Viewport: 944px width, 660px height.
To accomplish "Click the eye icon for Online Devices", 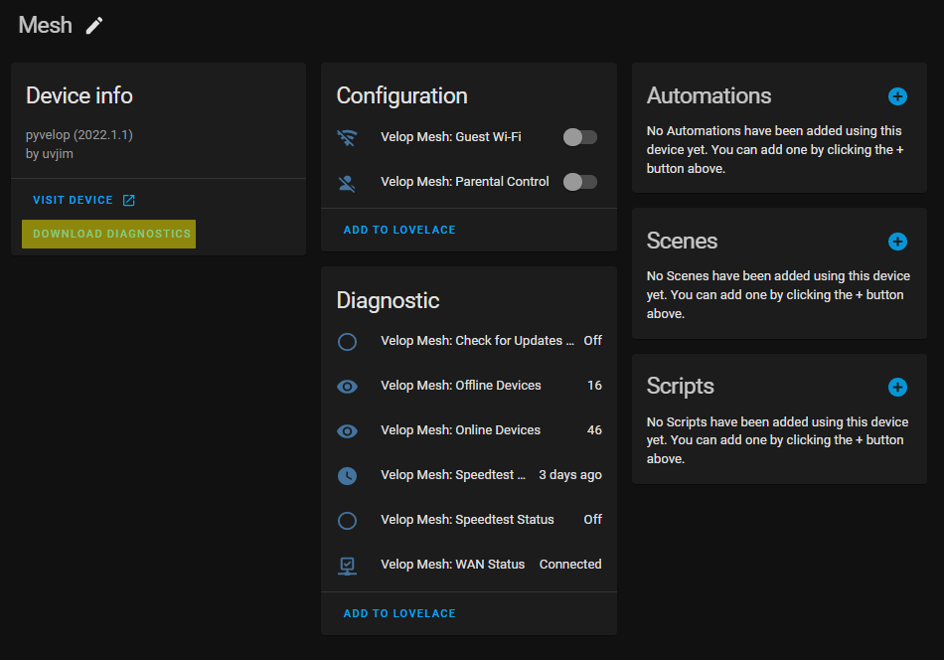I will point(347,430).
